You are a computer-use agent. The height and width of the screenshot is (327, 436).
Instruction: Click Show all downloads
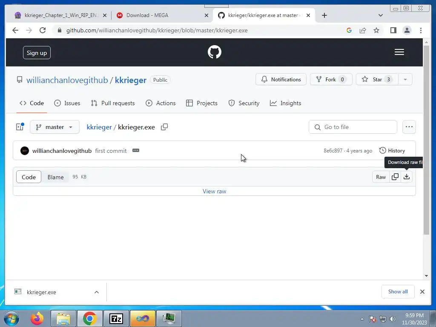(x=398, y=292)
